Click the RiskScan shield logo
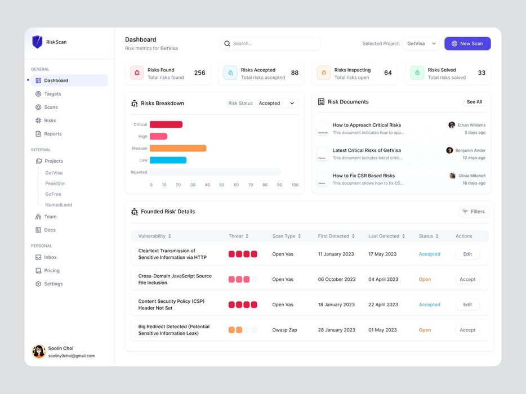This screenshot has width=526, height=394. 37,42
